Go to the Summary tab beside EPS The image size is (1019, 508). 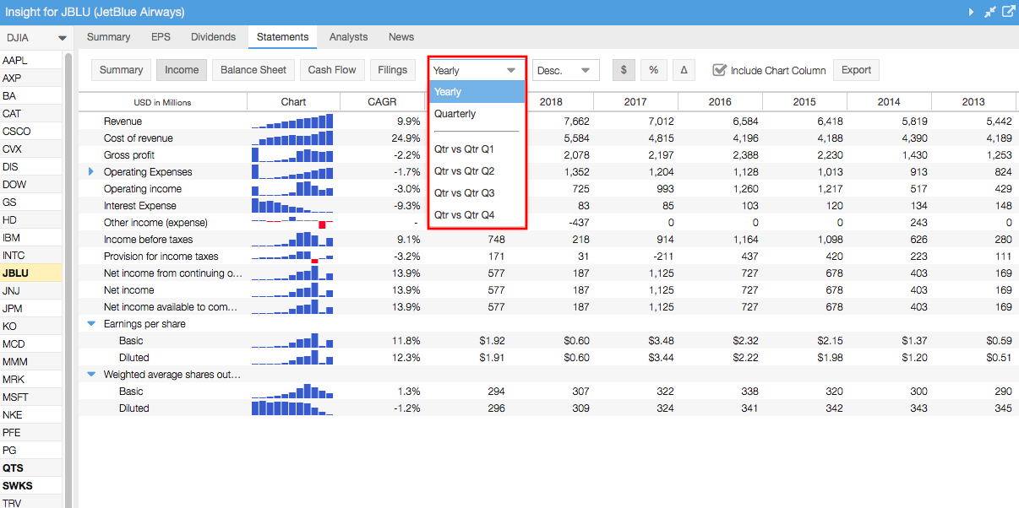[108, 37]
